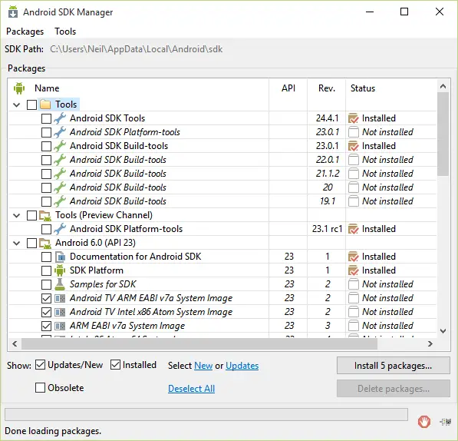
Task: Check the Android SDK Platform-tools 23.0.1 checkbox
Action: (x=46, y=132)
